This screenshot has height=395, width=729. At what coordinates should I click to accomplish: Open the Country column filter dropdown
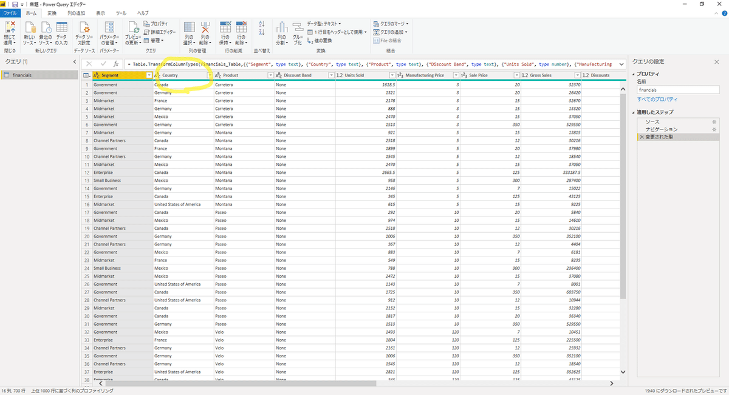point(210,75)
